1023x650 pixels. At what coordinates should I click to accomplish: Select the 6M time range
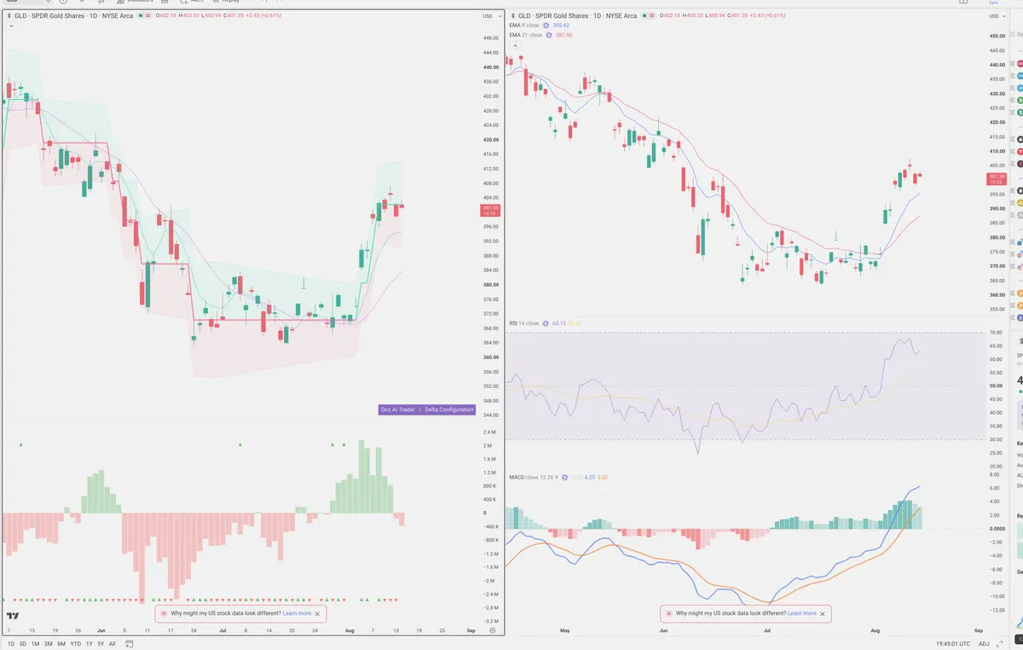(x=61, y=644)
